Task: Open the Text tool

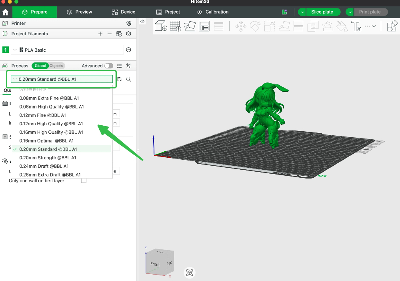Action: [x=356, y=26]
